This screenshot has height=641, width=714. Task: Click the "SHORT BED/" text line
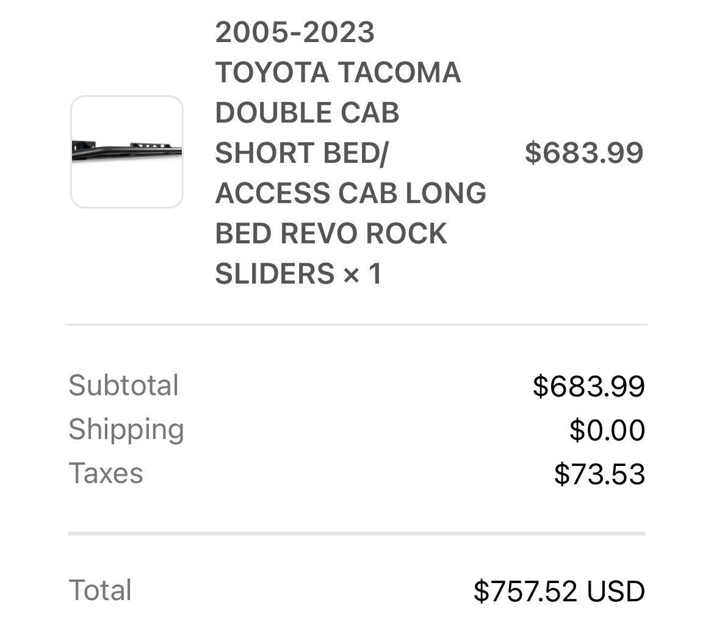click(x=301, y=153)
